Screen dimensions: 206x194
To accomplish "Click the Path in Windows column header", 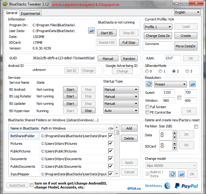I will coord(73,128).
